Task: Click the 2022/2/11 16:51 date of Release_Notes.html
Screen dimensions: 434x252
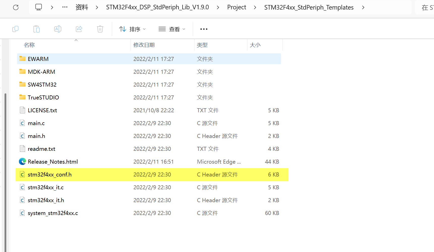Action: coord(154,161)
